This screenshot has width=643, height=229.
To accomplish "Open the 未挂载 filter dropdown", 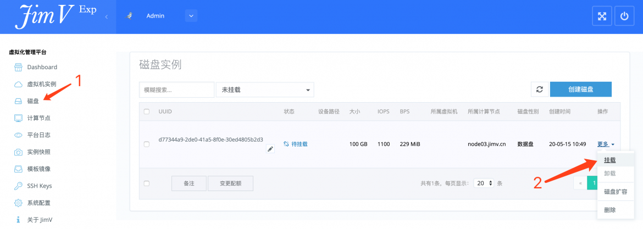I will coord(265,90).
